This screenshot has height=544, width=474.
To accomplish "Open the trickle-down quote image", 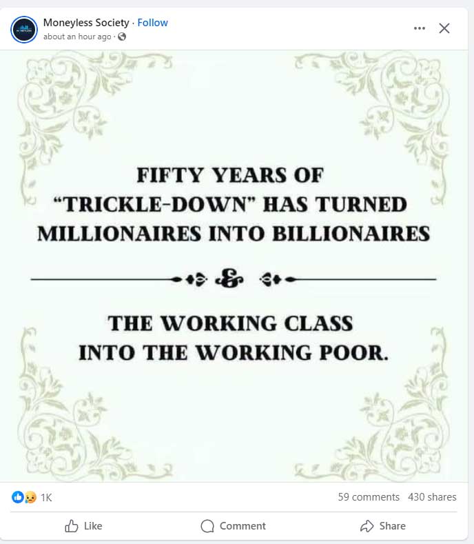I will [234, 266].
